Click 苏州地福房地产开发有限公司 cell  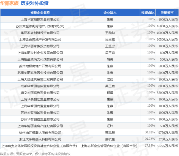pos(40,66)
